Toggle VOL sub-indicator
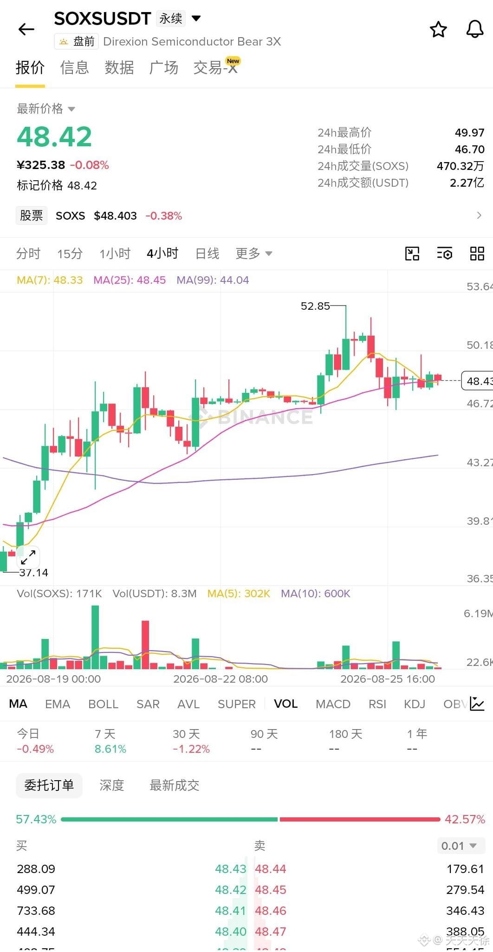The image size is (493, 952). coord(285,704)
